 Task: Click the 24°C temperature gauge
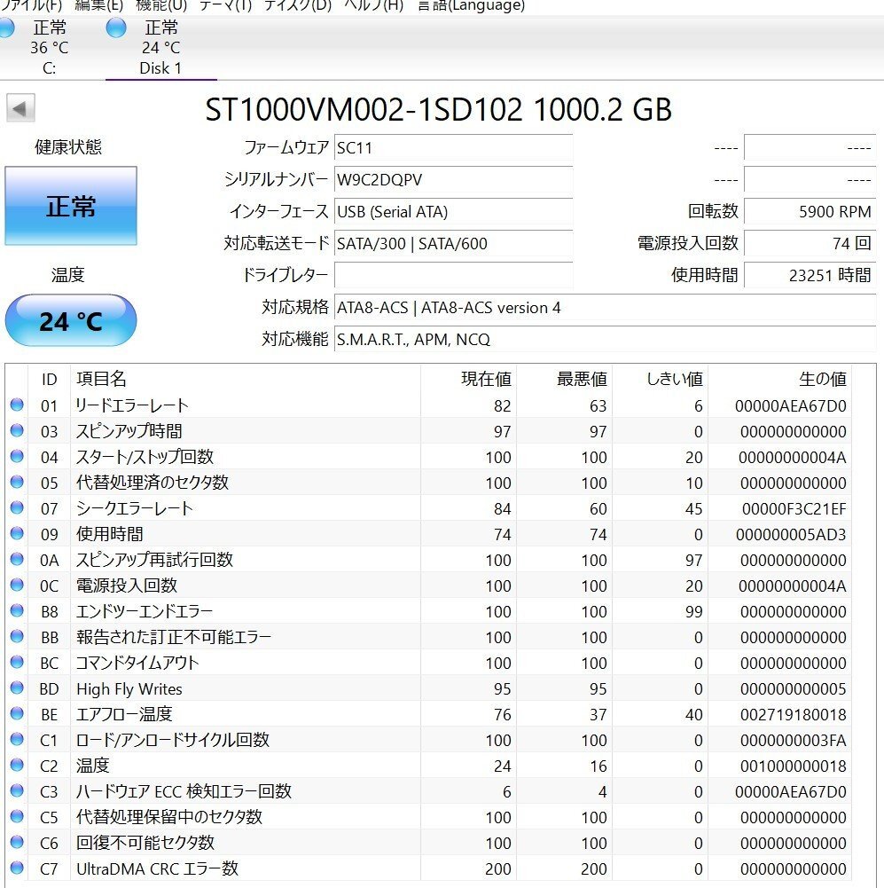pyautogui.click(x=70, y=321)
